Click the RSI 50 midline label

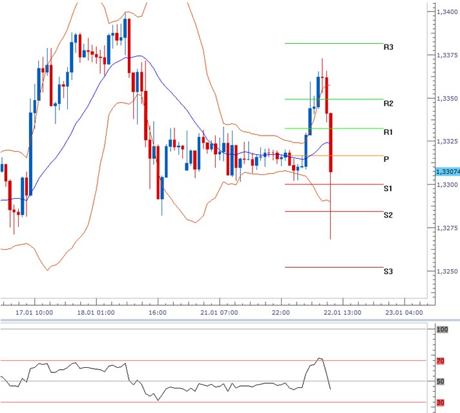[x=441, y=381]
